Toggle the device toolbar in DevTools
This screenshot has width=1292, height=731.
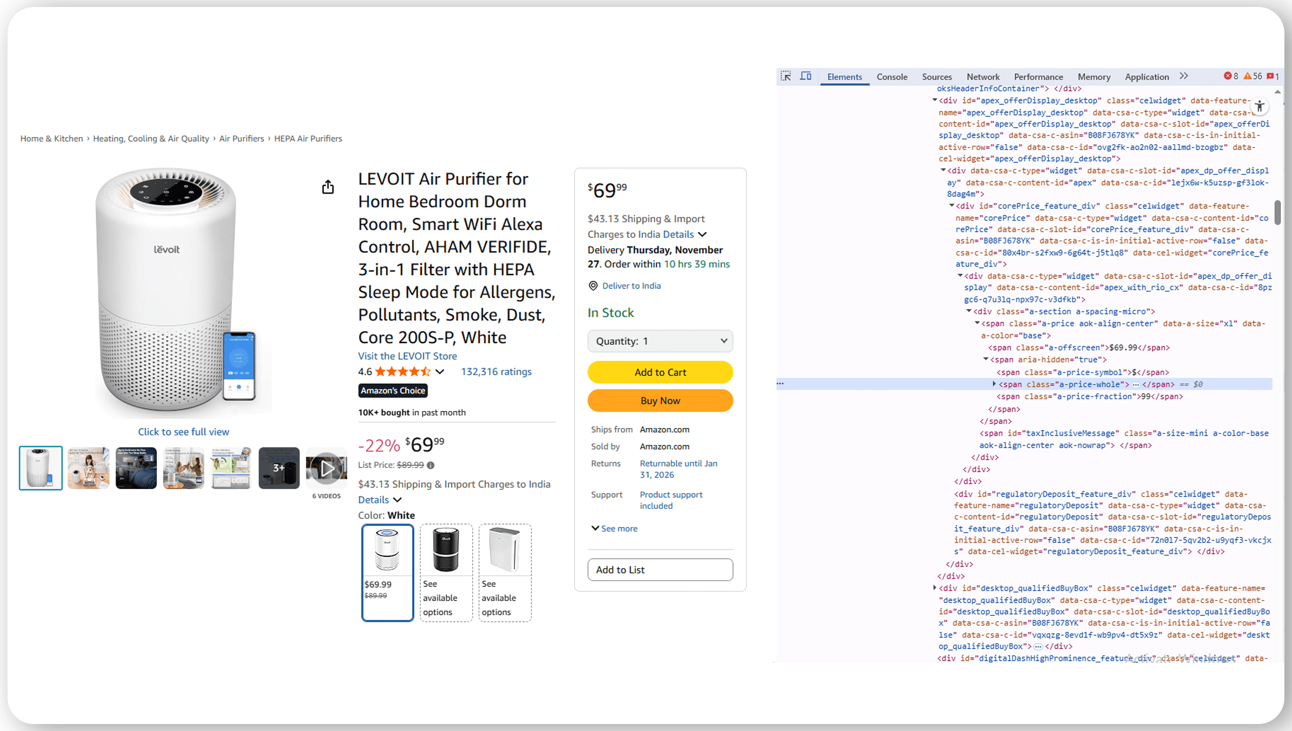(x=806, y=76)
